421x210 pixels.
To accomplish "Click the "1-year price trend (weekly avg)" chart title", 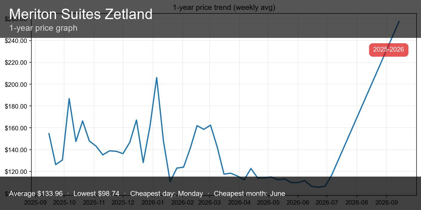I will [224, 7].
